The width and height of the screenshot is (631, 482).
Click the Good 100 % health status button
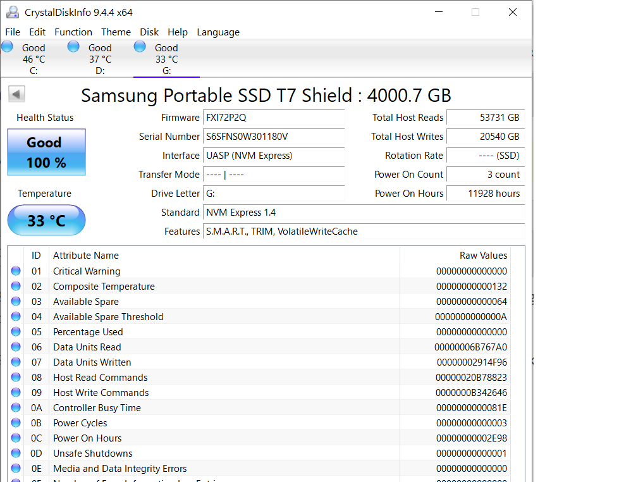click(46, 152)
